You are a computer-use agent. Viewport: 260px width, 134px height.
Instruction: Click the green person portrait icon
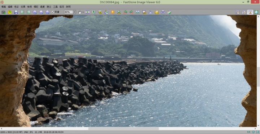(119, 12)
